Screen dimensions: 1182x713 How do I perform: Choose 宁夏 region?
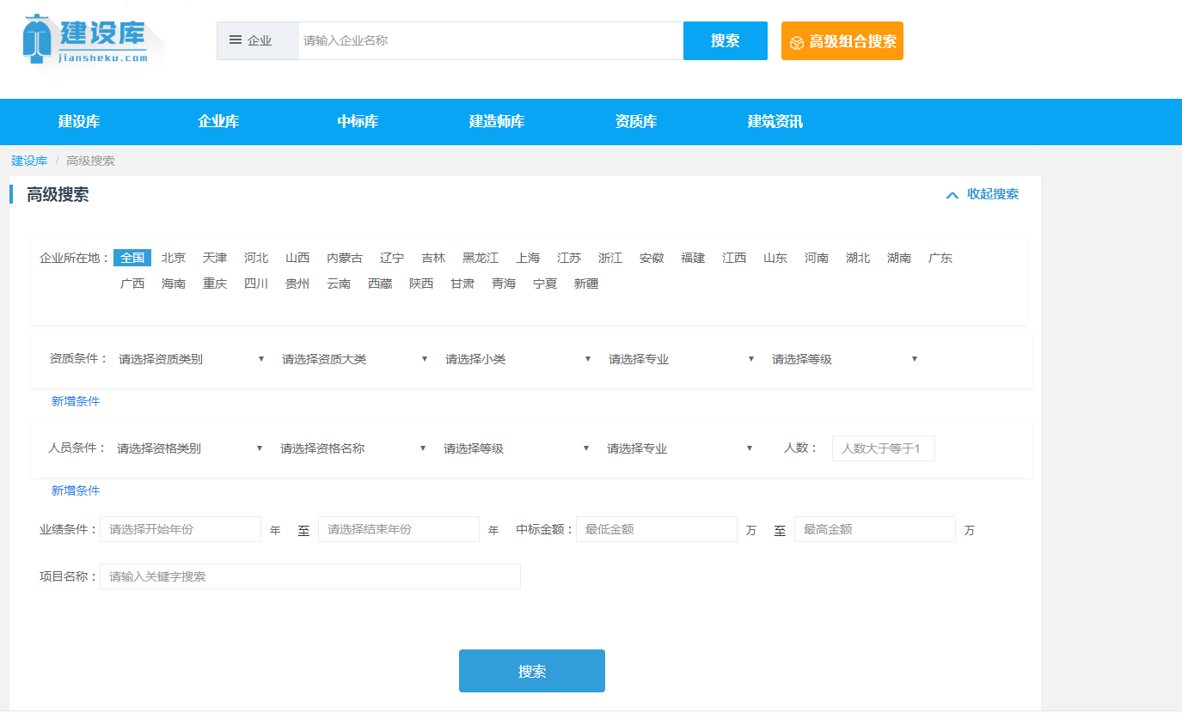pyautogui.click(x=545, y=283)
